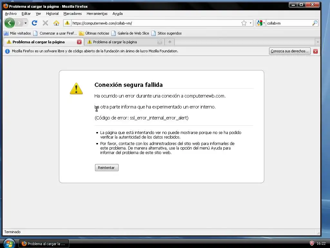Click the magnifying glass search icon
This screenshot has width=330, height=248.
point(315,23)
